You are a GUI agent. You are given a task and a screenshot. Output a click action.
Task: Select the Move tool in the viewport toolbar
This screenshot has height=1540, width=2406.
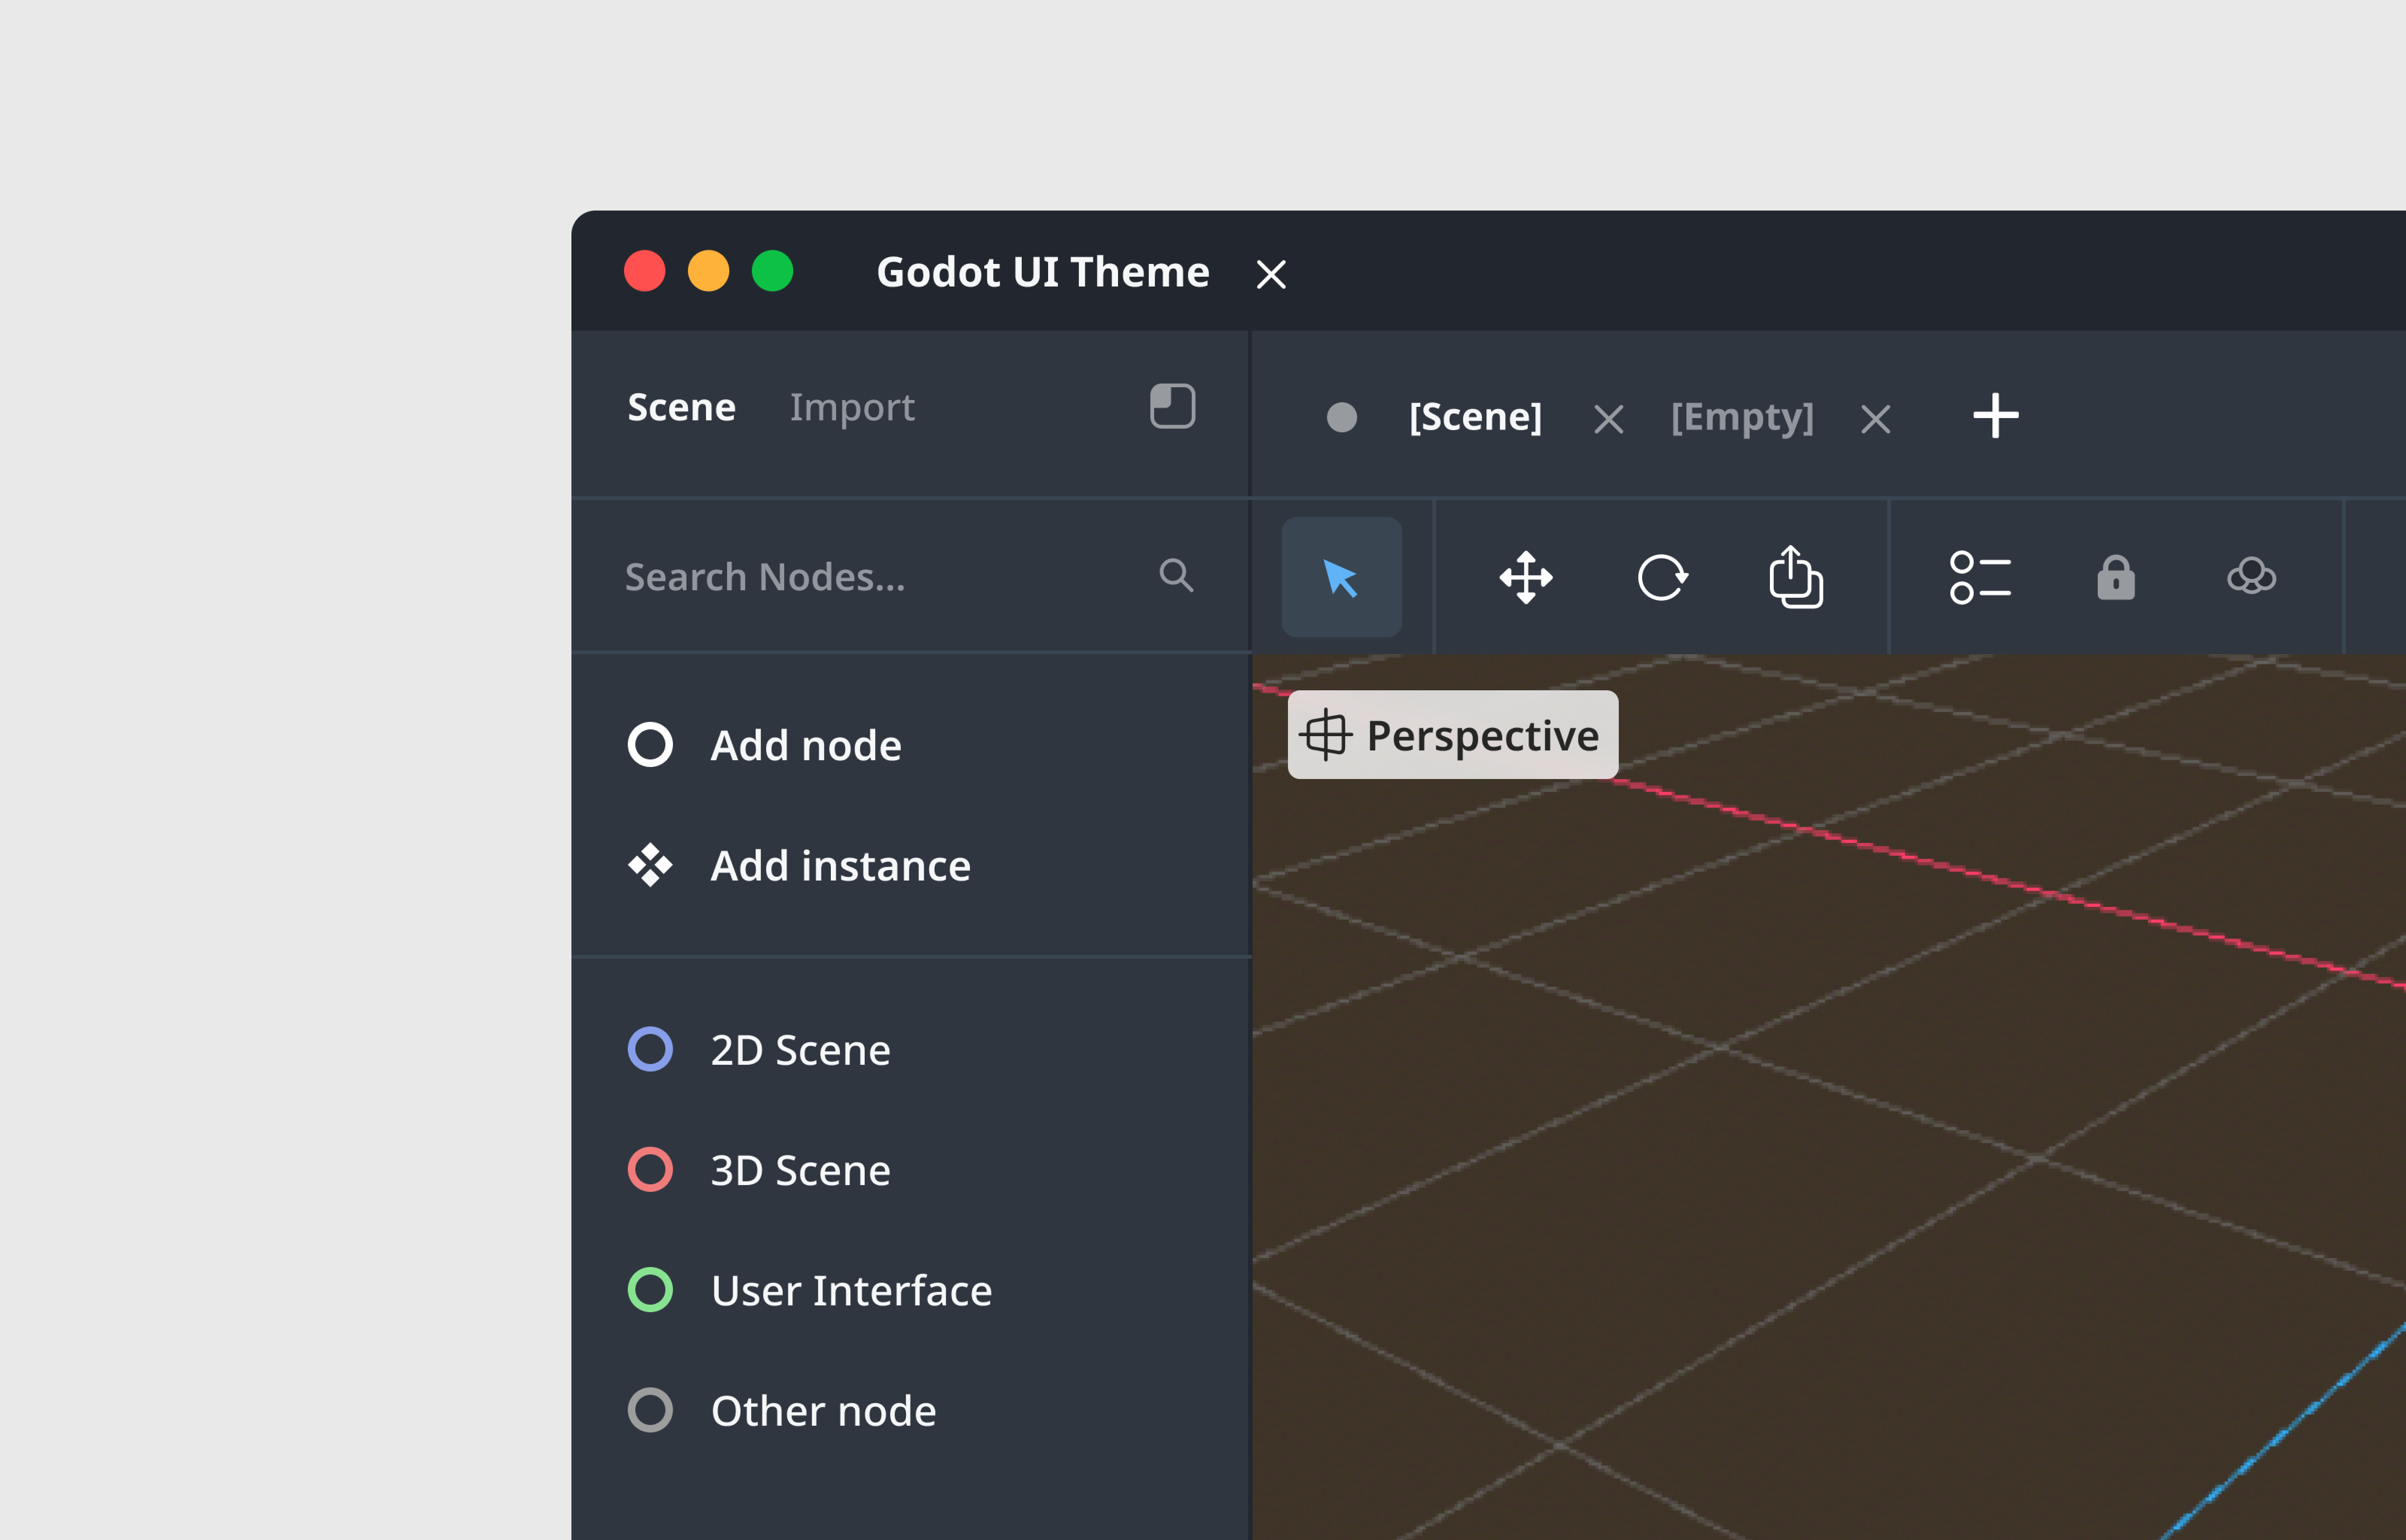click(x=1525, y=577)
